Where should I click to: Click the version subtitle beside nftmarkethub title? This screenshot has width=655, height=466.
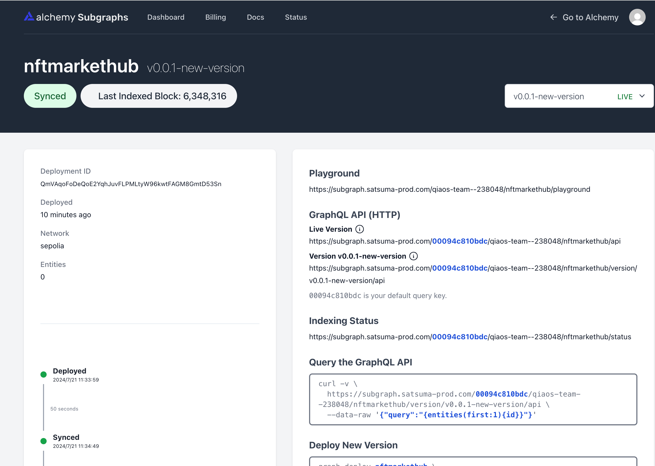tap(196, 68)
